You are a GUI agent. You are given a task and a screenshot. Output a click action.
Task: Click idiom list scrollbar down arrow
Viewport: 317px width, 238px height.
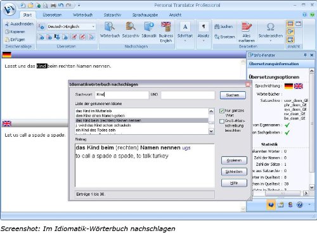[x=211, y=132]
